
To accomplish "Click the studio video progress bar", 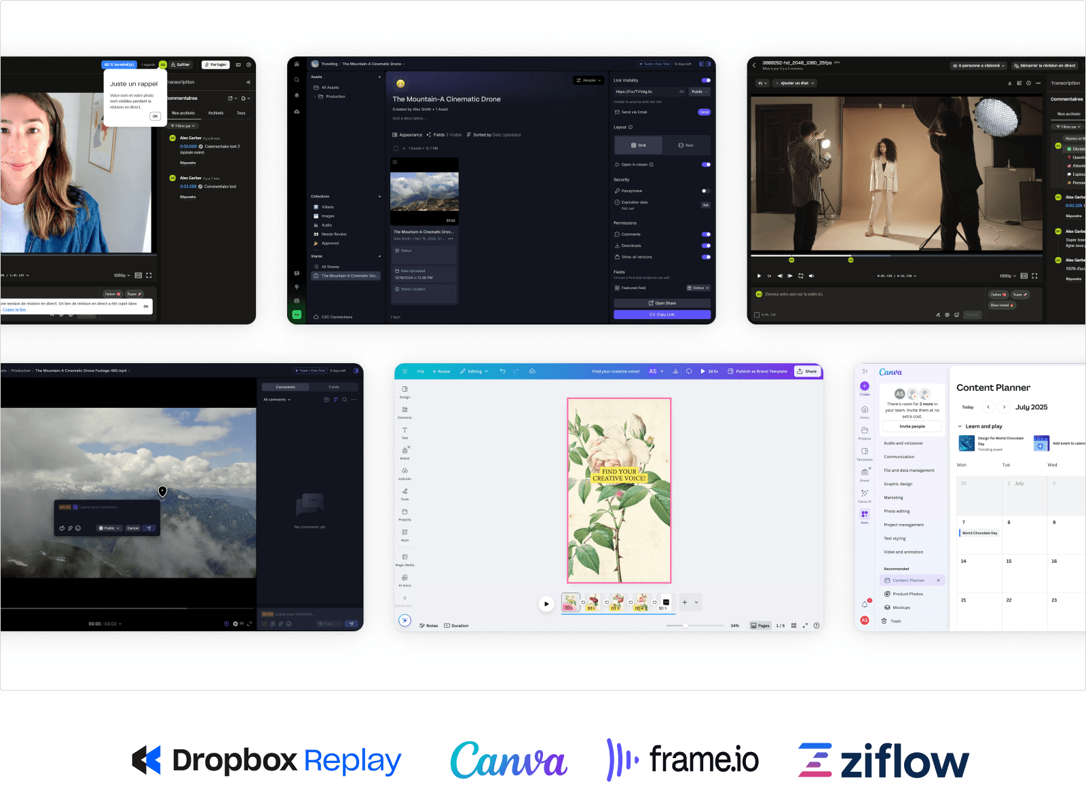I will [896, 256].
